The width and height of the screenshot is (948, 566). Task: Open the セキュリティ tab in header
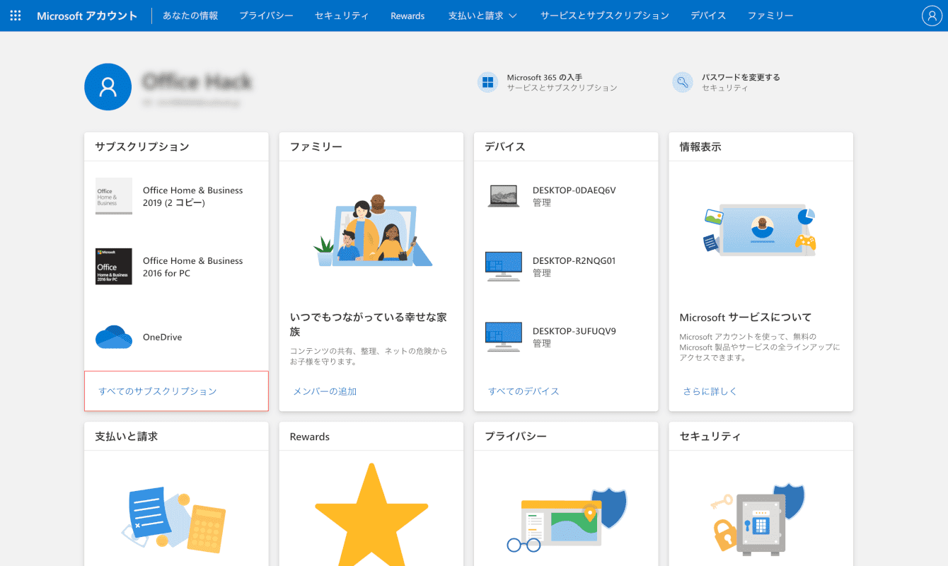click(x=342, y=16)
